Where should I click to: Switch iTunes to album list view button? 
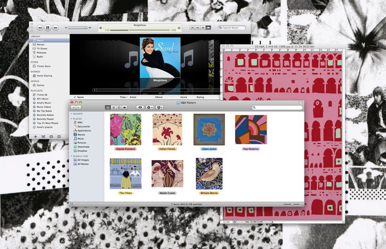198,28
